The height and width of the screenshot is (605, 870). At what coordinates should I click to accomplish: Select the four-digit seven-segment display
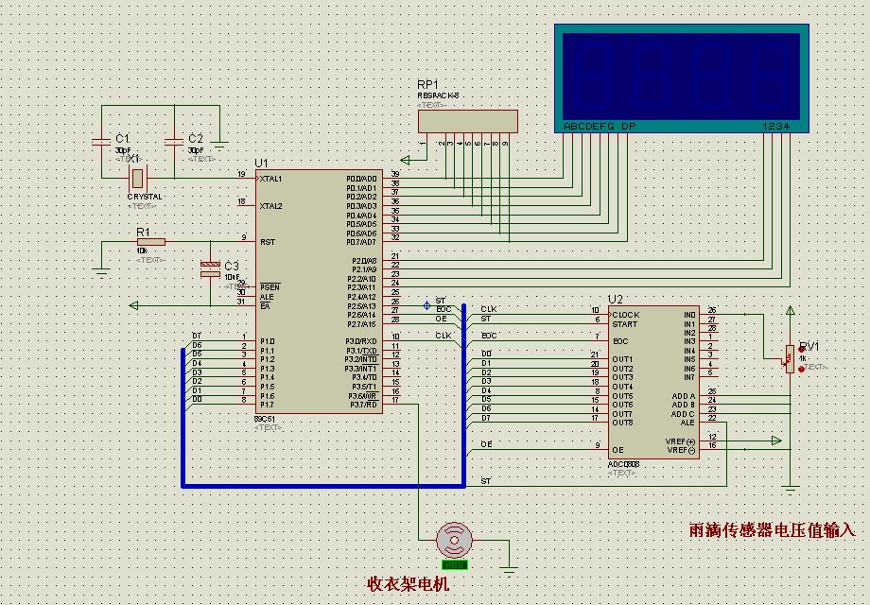682,78
